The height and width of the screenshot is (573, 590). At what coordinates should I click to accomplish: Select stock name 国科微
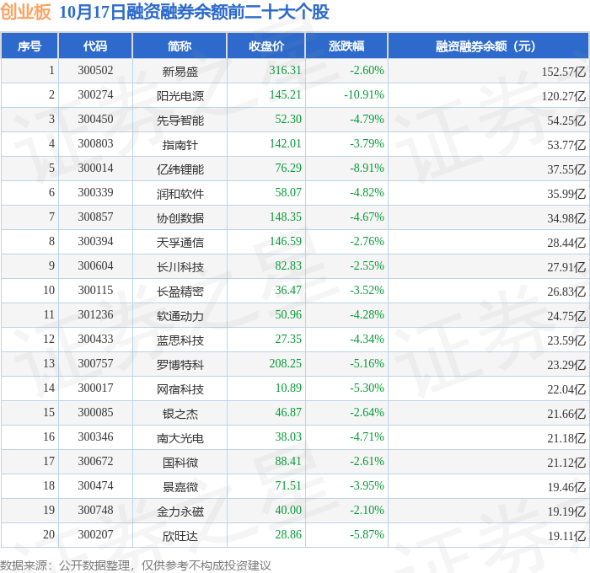coord(180,463)
